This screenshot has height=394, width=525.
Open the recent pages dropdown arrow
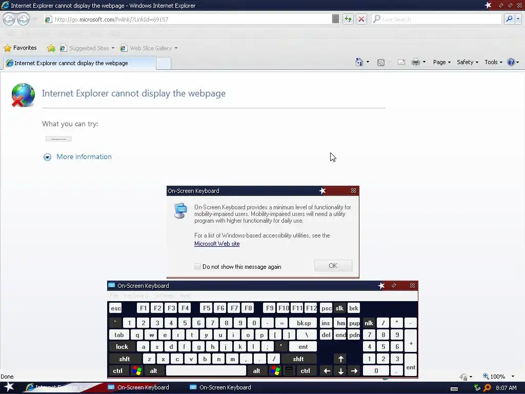click(34, 19)
